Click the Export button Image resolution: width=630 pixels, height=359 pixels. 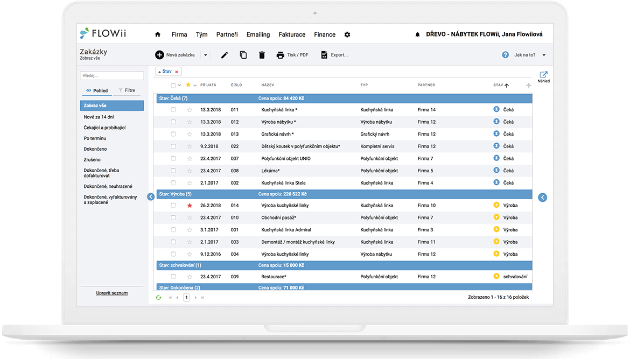(334, 55)
